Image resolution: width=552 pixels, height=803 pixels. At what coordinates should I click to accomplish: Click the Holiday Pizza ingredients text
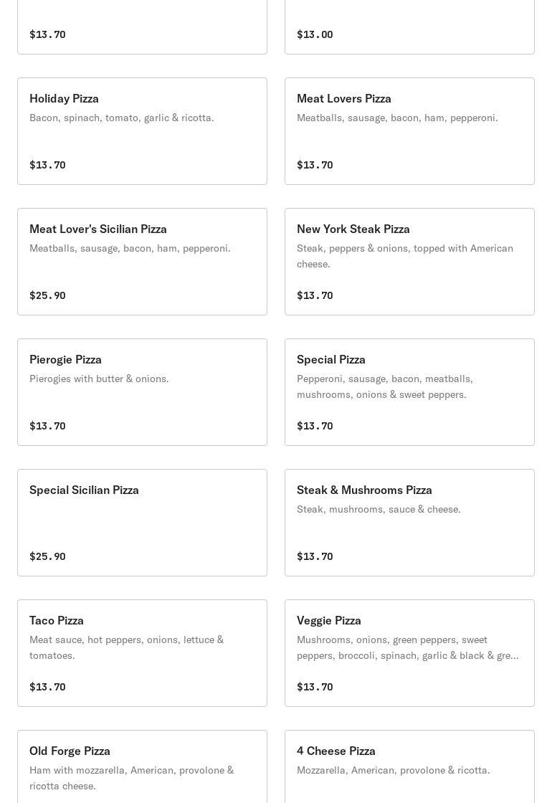[122, 118]
